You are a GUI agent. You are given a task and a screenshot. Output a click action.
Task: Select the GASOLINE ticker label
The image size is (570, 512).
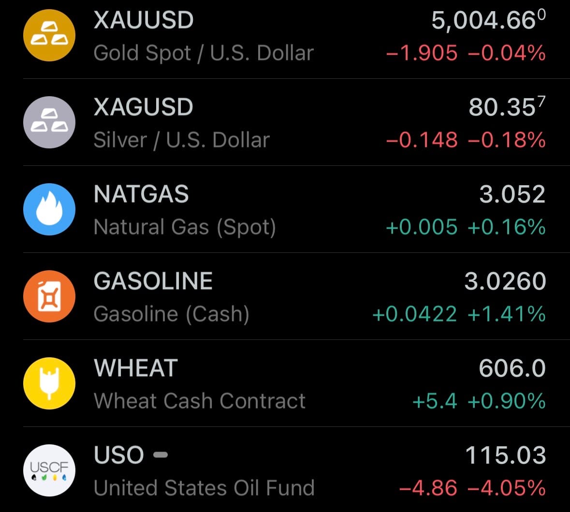coord(153,281)
